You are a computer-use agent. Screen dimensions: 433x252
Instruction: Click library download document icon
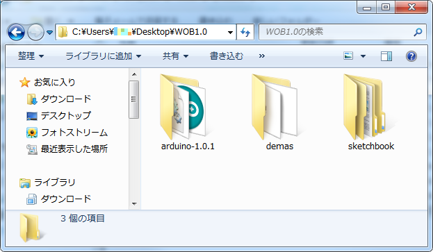(x=31, y=199)
